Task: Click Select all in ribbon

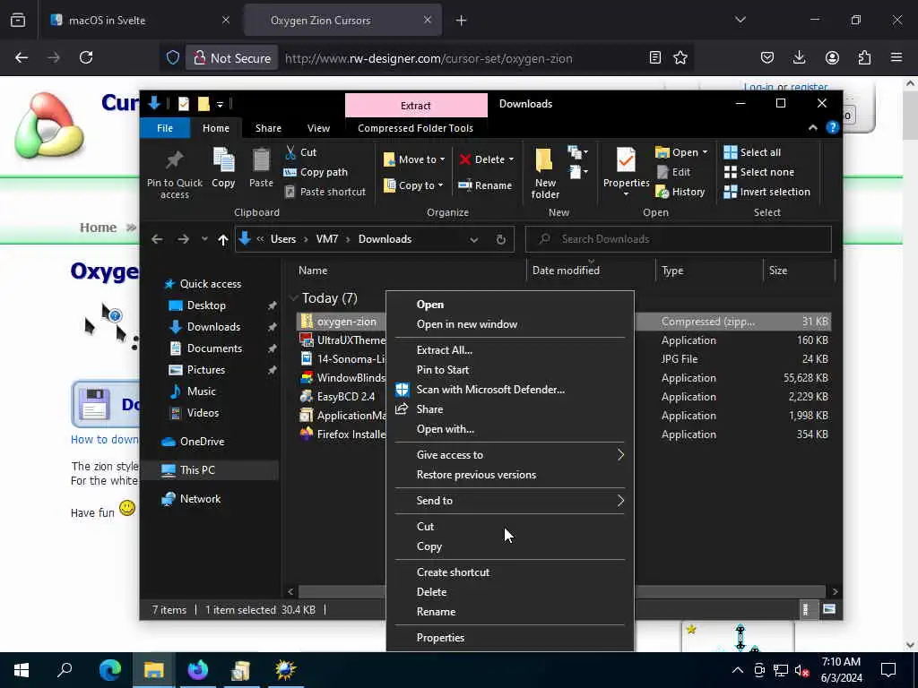Action: tap(752, 152)
